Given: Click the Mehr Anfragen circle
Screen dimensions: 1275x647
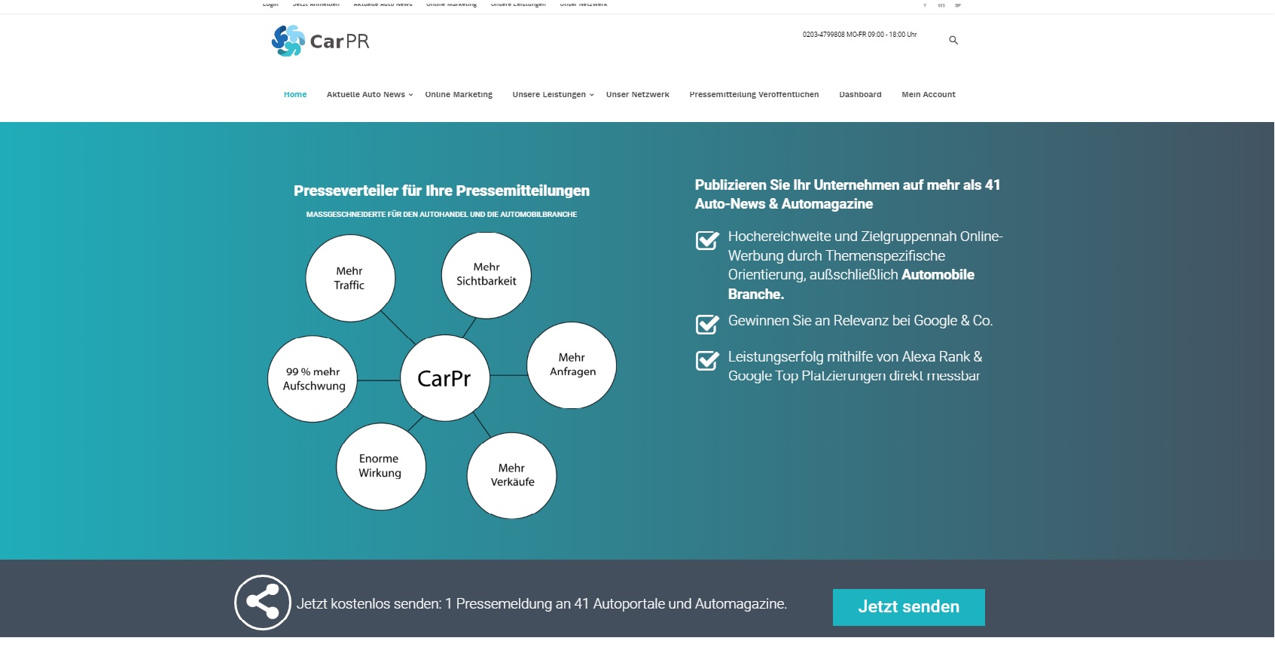Looking at the screenshot, I should coord(572,365).
